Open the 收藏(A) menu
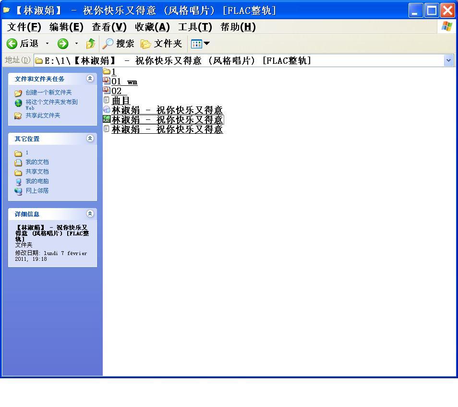Viewport: 458px width, 407px height. (152, 27)
